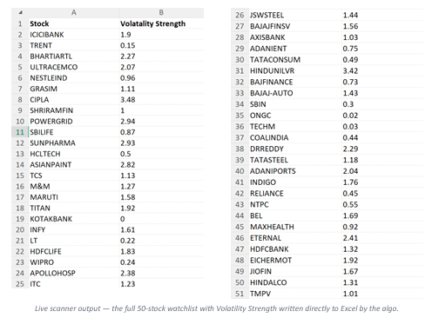The width and height of the screenshot is (432, 318).
Task: Click the ICICIBANK cell
Action: (x=74, y=35)
